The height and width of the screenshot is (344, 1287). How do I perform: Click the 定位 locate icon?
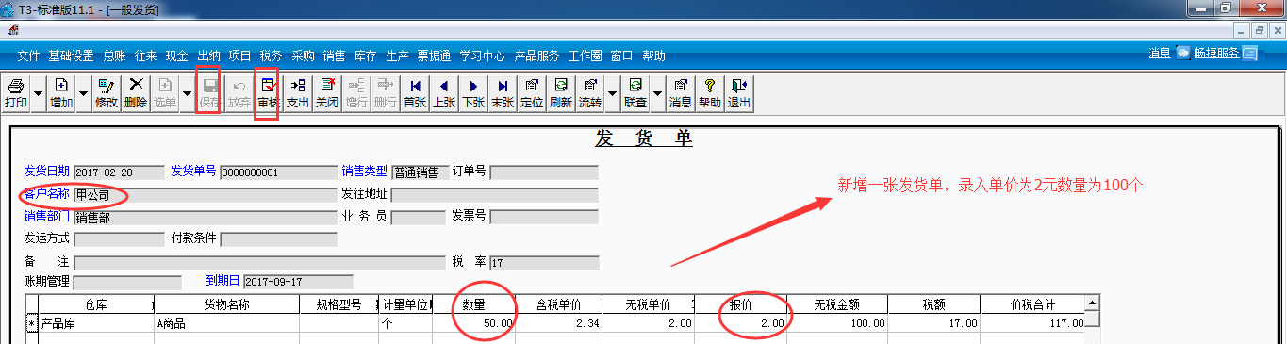point(532,92)
